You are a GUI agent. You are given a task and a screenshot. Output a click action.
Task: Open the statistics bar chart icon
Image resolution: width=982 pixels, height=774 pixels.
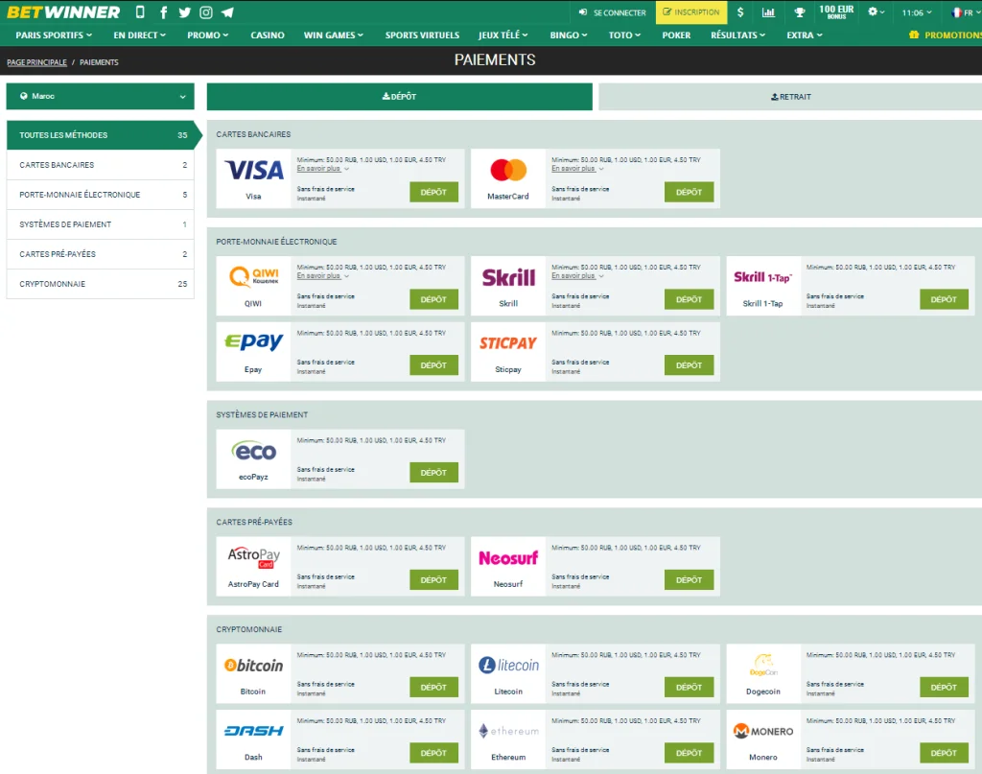768,12
